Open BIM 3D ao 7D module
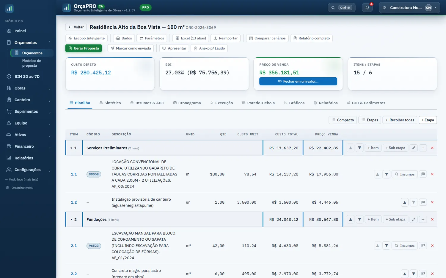The width and height of the screenshot is (446, 278). tap(28, 76)
